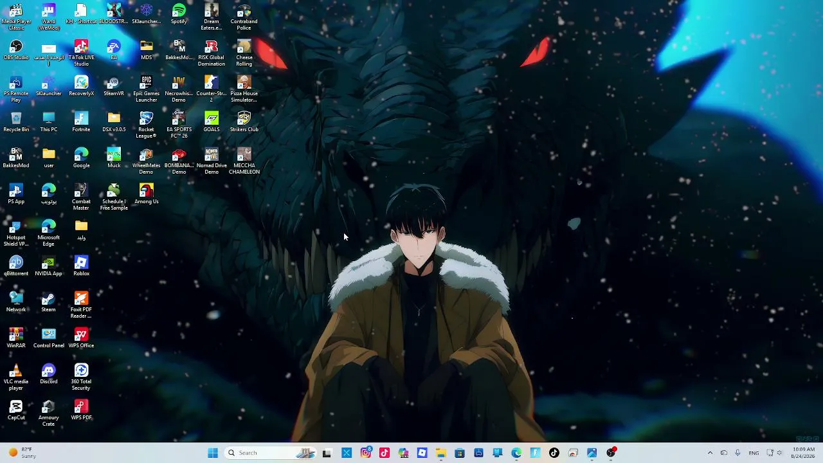Select the SteamVR desktop shortcut
This screenshot has width=823, height=463.
(x=114, y=86)
